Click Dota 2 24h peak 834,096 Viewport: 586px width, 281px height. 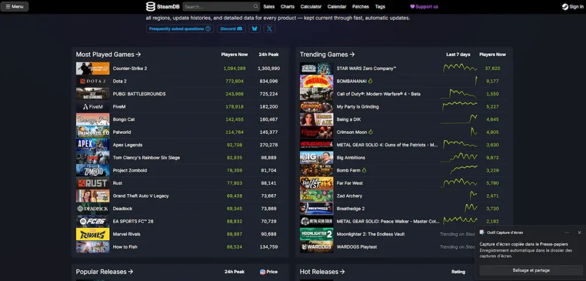pyautogui.click(x=268, y=81)
